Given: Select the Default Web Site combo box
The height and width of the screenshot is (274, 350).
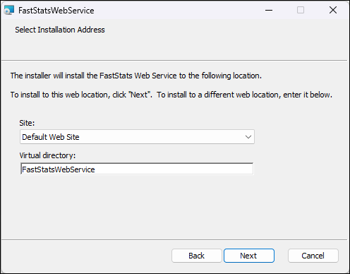Looking at the screenshot, I should click(x=137, y=137).
